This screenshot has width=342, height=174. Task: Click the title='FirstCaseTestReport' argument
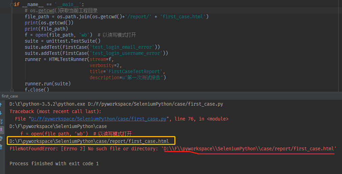[x=127, y=71]
